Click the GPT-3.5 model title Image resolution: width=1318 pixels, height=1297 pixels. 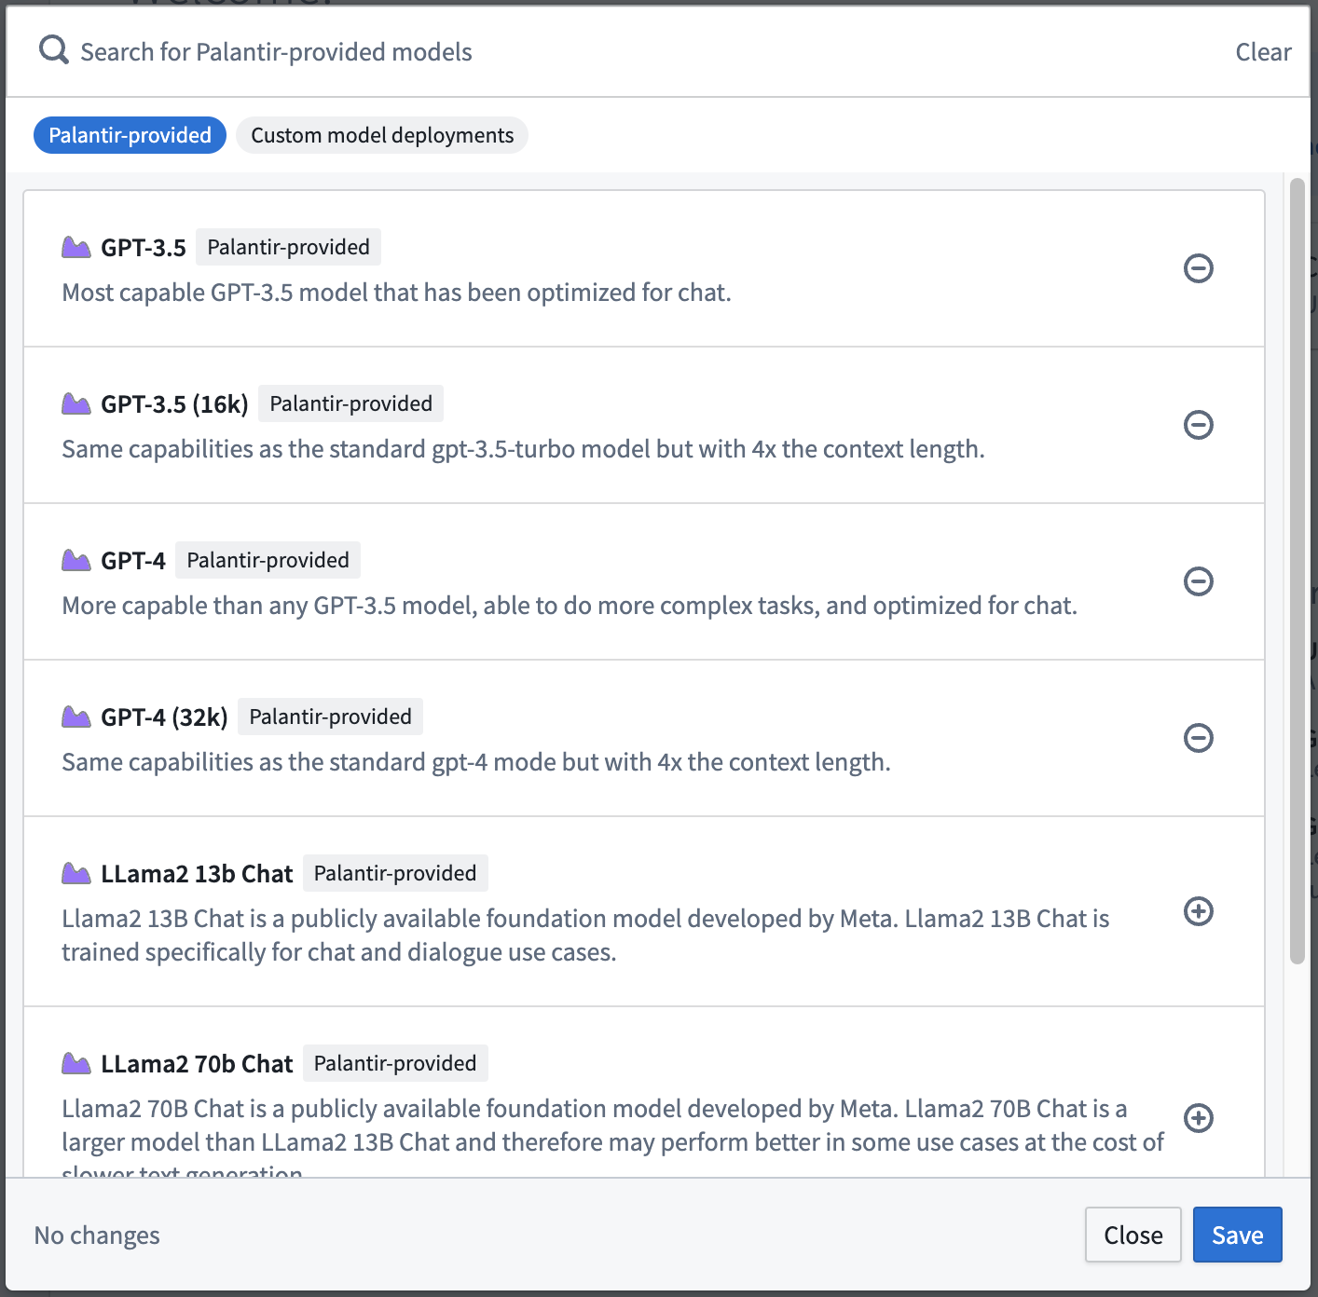[x=144, y=248]
